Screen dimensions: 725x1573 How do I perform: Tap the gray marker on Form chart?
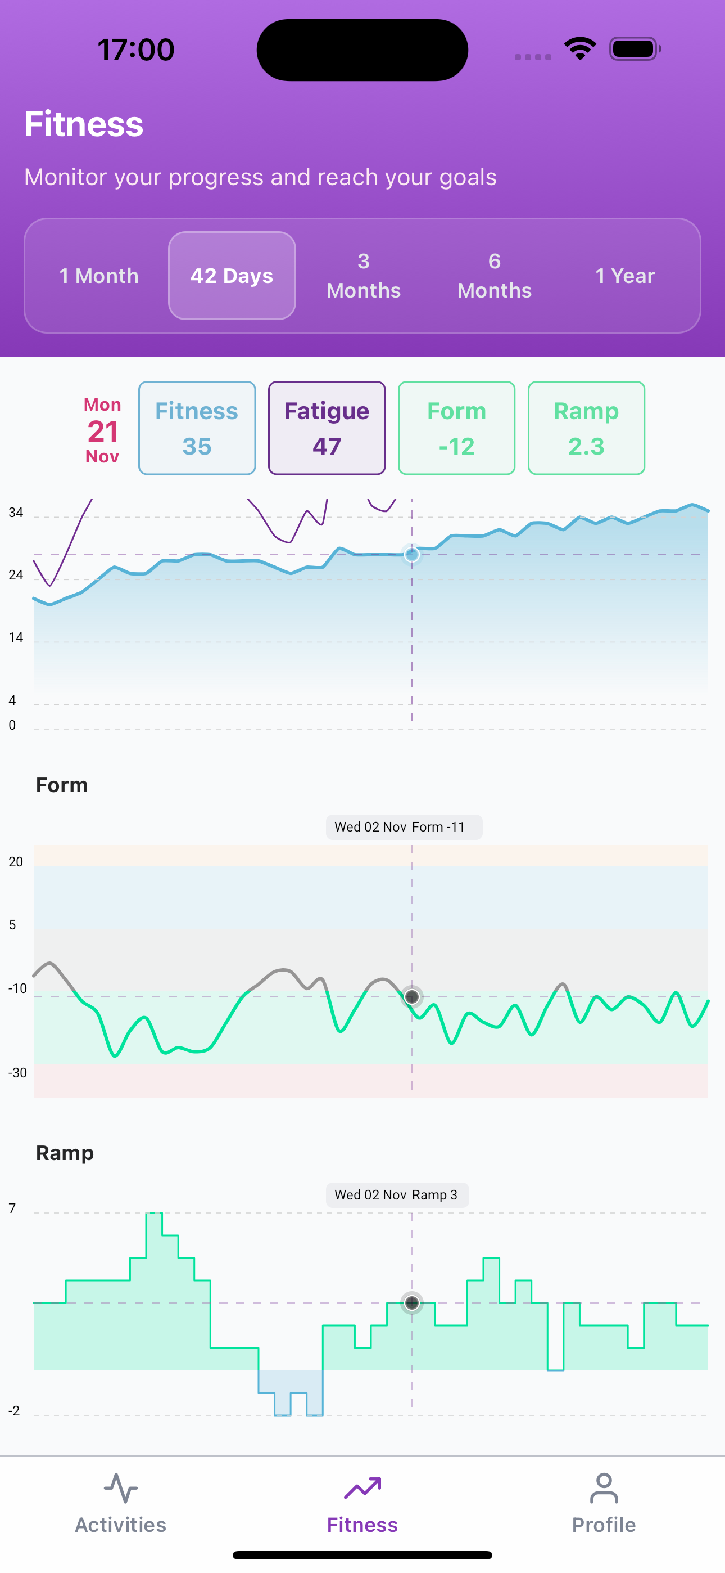point(412,997)
